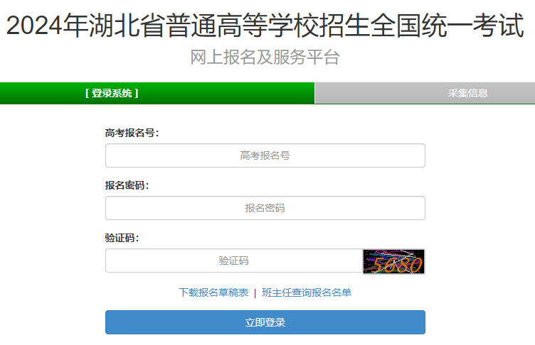Activate the 验证码 text box
This screenshot has width=535, height=345.
pos(234,261)
